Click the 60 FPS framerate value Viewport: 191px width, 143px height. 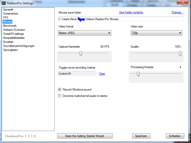(x=105, y=47)
